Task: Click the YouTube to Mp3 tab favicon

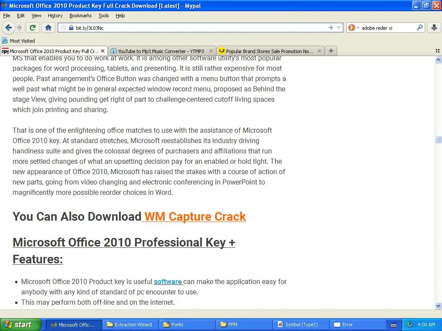Action: 114,51
